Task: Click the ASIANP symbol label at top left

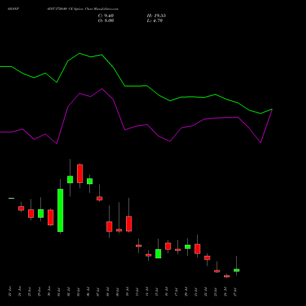Action: point(13,9)
